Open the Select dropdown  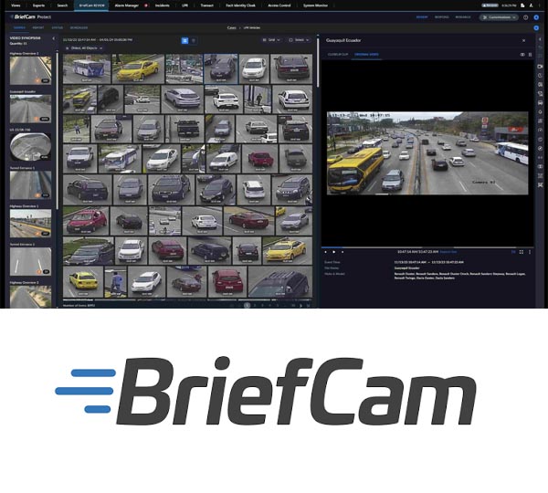pyautogui.click(x=300, y=40)
